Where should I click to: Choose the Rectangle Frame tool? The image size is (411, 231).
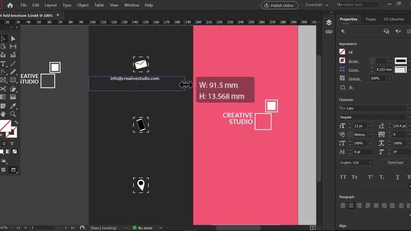[3, 80]
